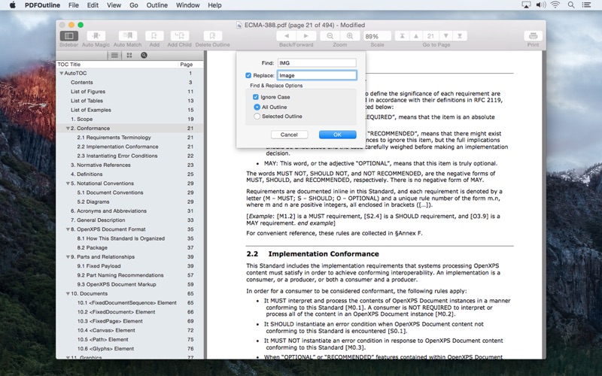
Task: Open the Wi-Fi status menu
Action: pos(555,5)
